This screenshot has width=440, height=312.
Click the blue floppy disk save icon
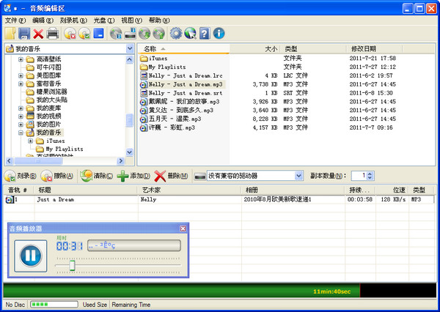24,34
